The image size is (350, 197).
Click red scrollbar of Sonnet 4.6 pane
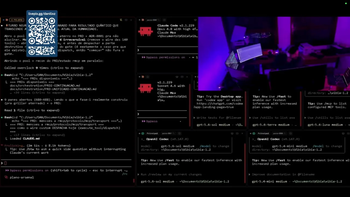coord(190,105)
